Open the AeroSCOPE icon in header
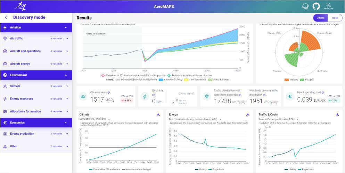 [328, 6]
